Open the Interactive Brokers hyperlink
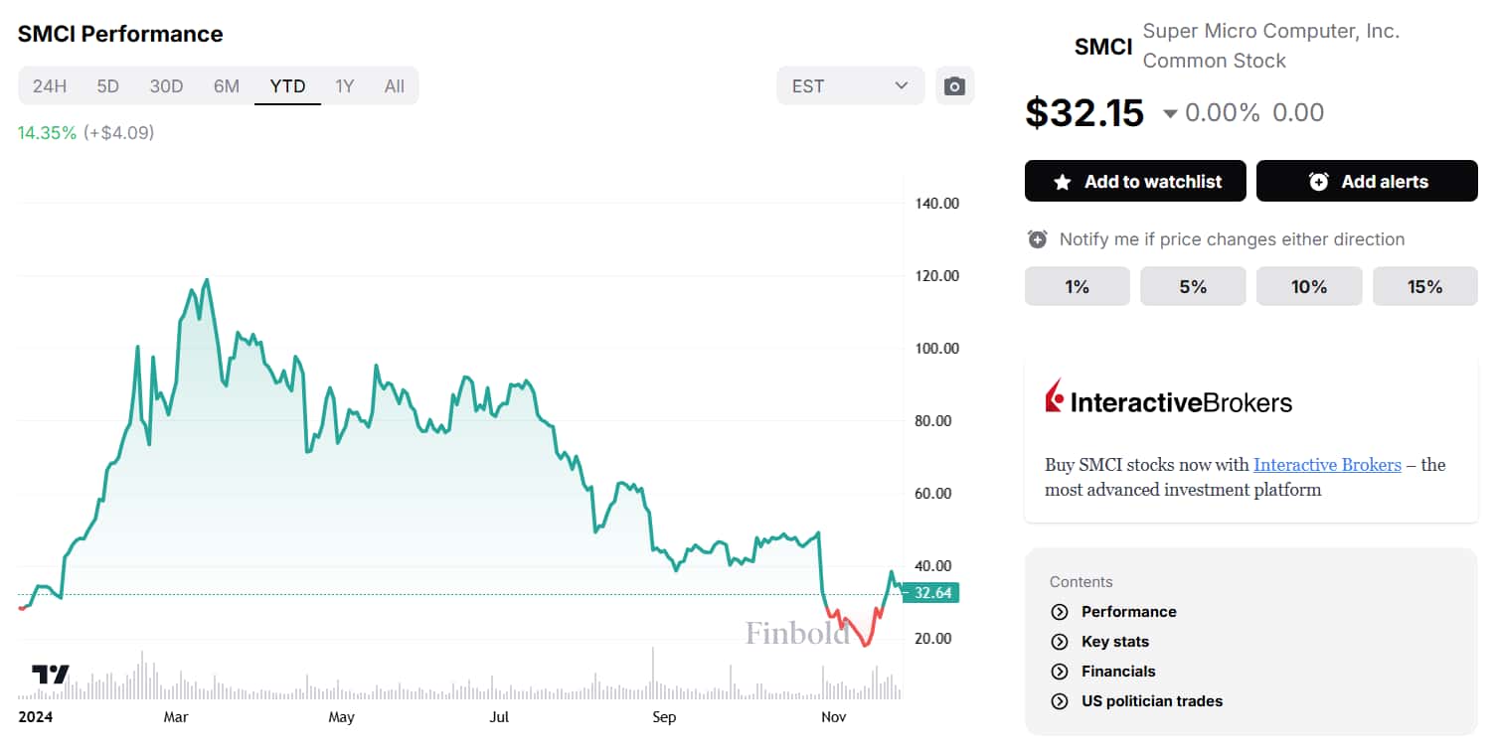The height and width of the screenshot is (754, 1498). tap(1327, 464)
